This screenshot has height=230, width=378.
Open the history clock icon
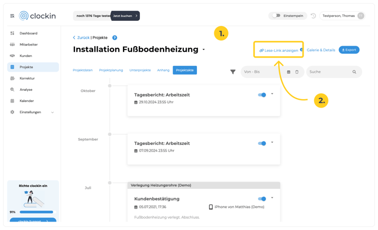[x=313, y=16]
